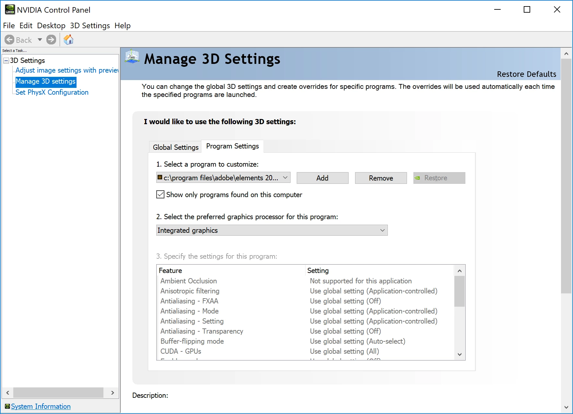Select the CUDA - GPUs row
Image resolution: width=573 pixels, height=414 pixels.
pyautogui.click(x=305, y=351)
